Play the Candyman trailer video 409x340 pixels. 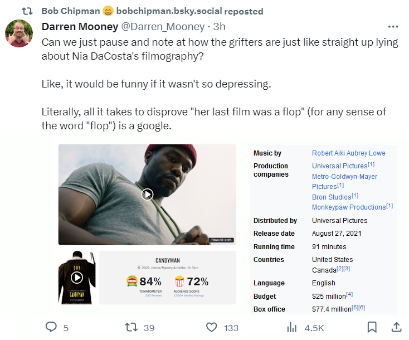(147, 194)
